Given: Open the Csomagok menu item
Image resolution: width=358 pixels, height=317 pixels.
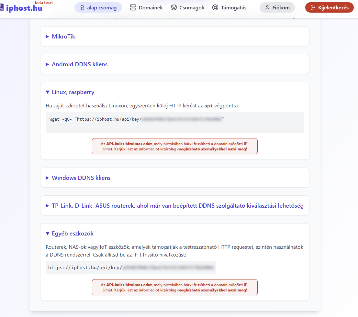Looking at the screenshot, I should (187, 8).
